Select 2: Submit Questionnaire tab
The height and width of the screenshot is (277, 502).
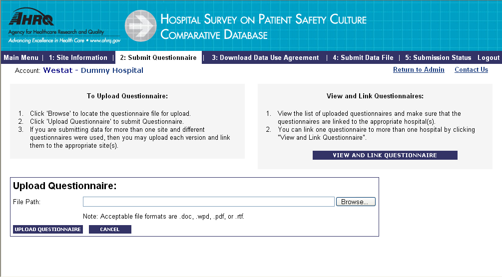click(x=158, y=58)
